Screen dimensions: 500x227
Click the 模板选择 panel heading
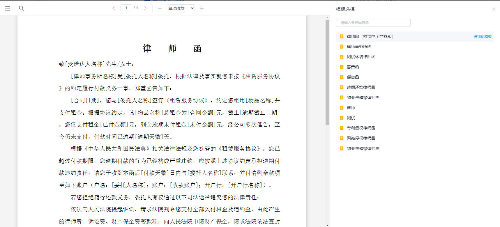(x=345, y=9)
